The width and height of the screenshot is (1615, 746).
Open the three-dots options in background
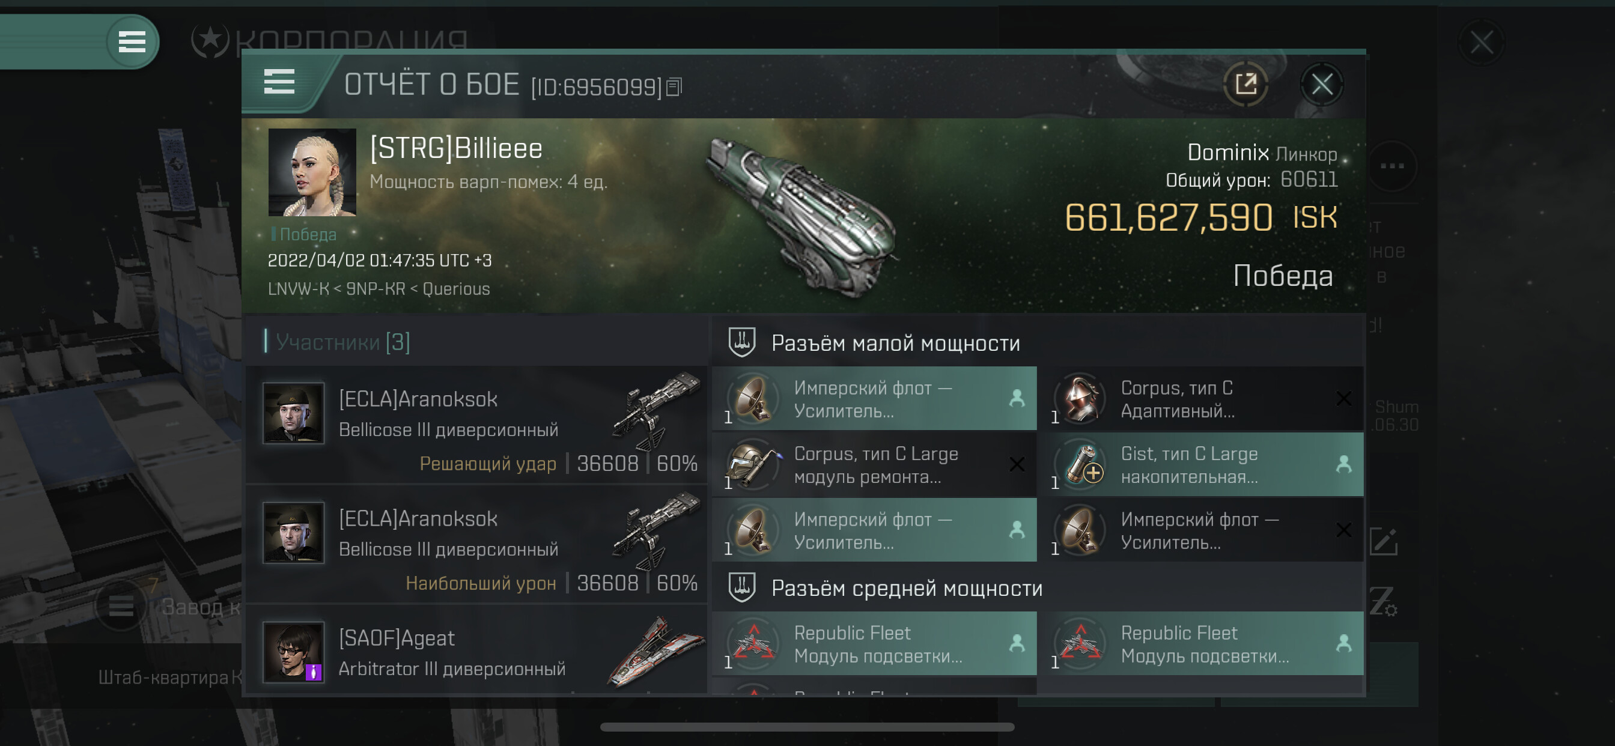1392,166
